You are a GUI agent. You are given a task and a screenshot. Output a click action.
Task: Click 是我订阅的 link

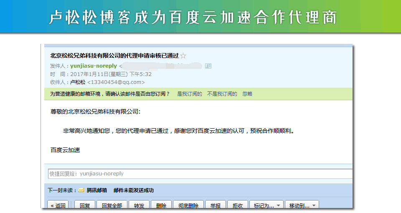(190, 94)
